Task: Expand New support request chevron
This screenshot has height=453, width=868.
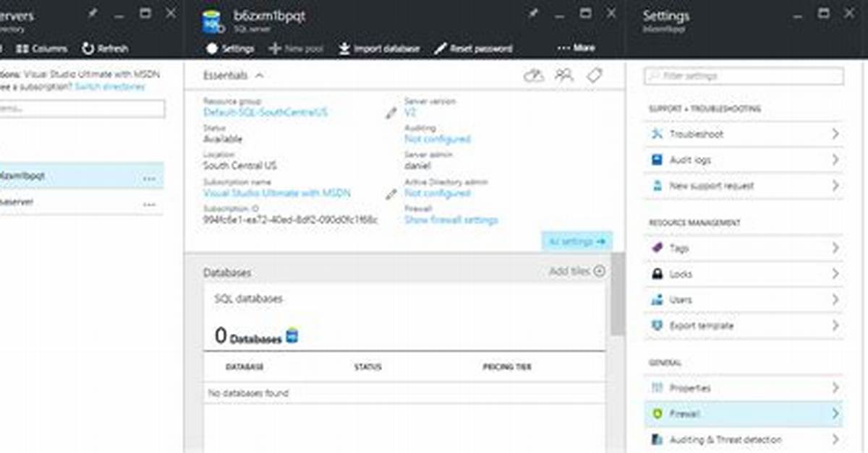Action: click(835, 186)
